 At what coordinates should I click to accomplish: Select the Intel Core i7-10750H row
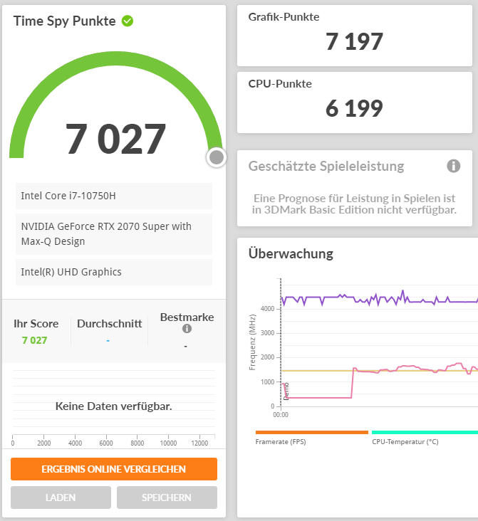point(114,196)
